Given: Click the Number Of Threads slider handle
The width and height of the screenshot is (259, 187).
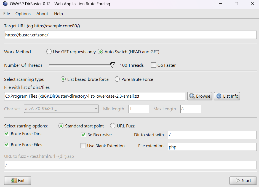Looking at the screenshot, I should pyautogui.click(x=113, y=65).
